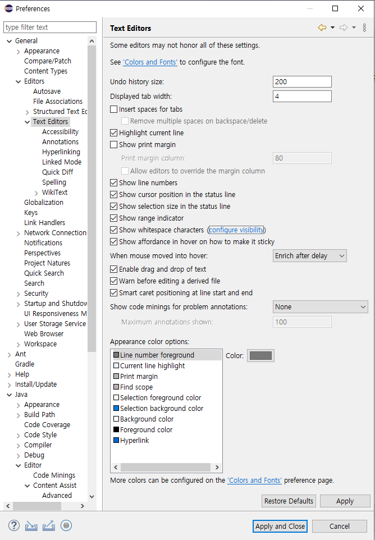375x540 pixels.
Task: Open bottom 'Colors and Fonts' link
Action: point(254,480)
